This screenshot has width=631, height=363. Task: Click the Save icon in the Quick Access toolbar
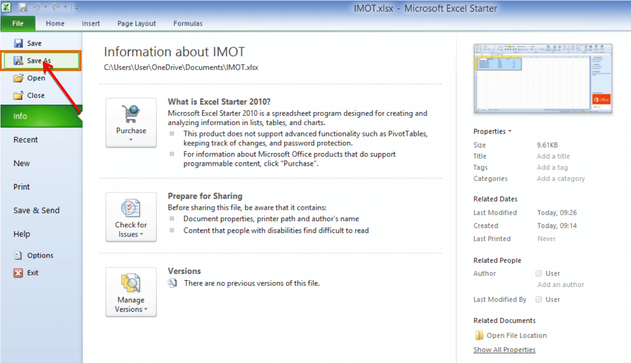(x=23, y=8)
